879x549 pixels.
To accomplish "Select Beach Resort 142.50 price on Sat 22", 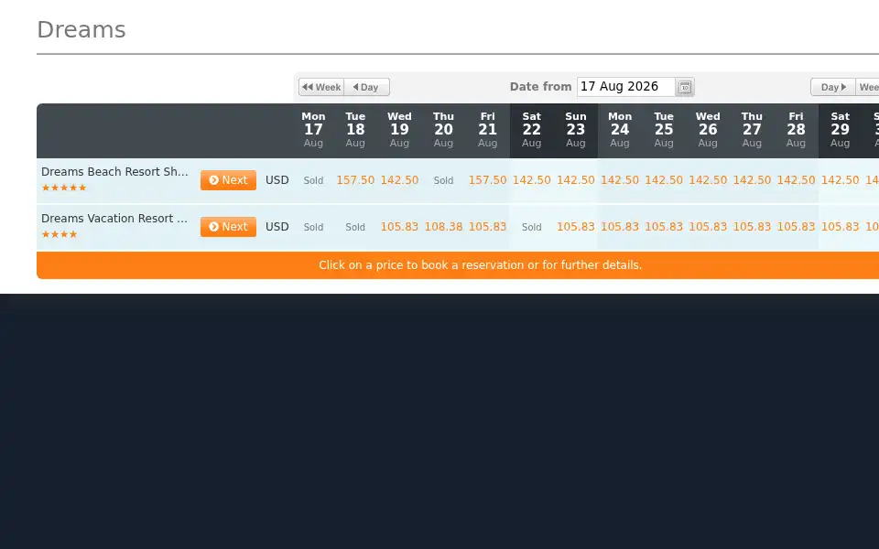I will point(531,180).
